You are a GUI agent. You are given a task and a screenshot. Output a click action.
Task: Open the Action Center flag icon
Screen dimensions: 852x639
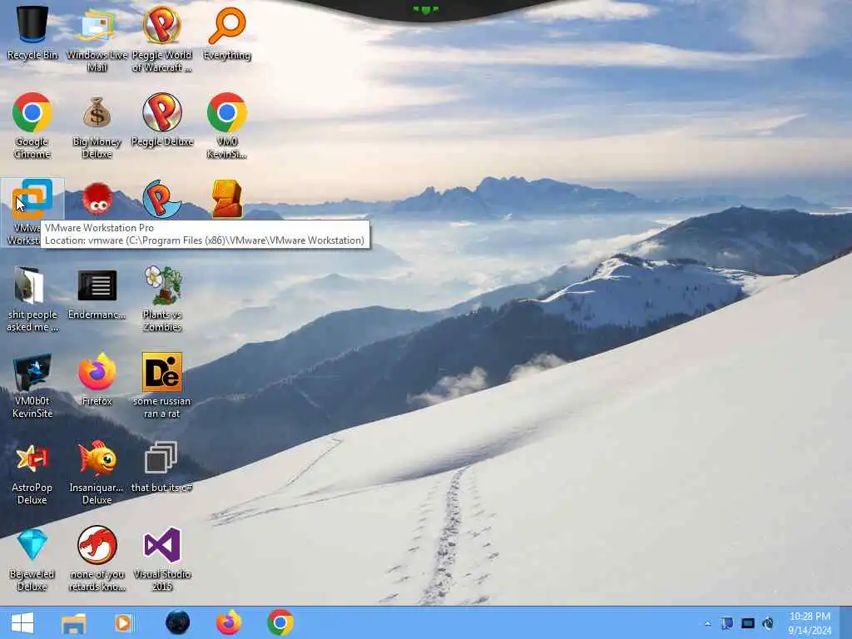pos(727,623)
